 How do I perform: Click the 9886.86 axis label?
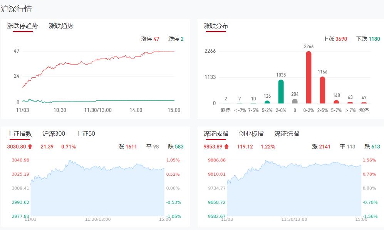pyautogui.click(x=217, y=160)
